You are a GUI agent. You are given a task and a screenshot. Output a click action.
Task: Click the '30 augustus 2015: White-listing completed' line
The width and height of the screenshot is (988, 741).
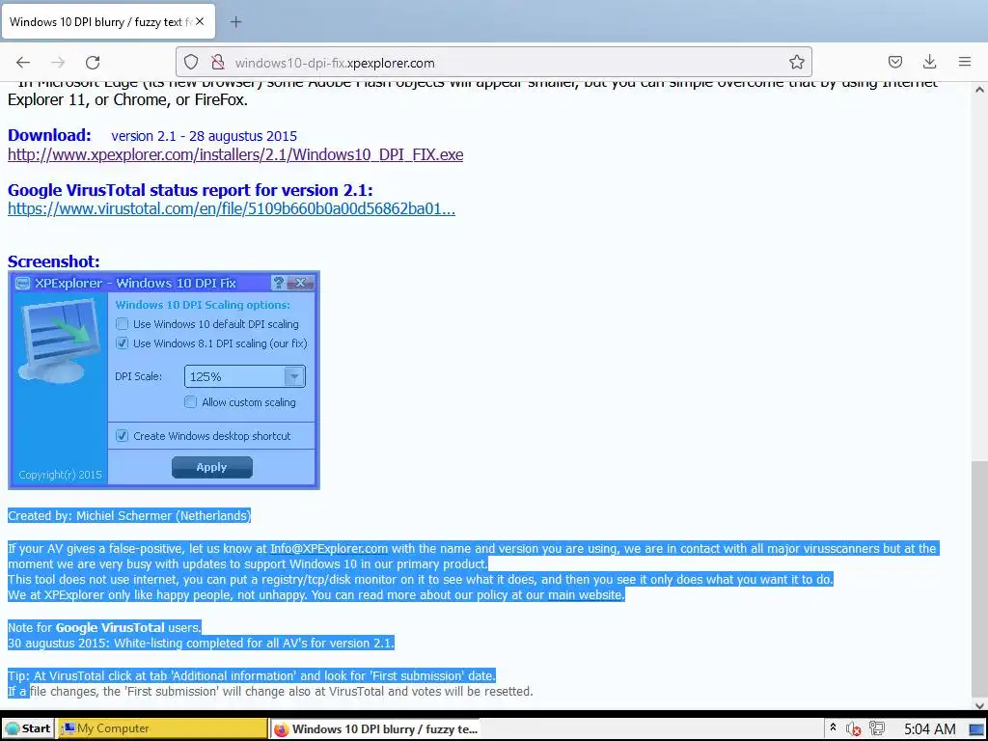[201, 644]
